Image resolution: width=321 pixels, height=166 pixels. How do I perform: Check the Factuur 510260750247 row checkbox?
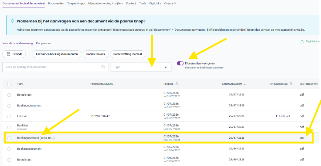click(9, 116)
